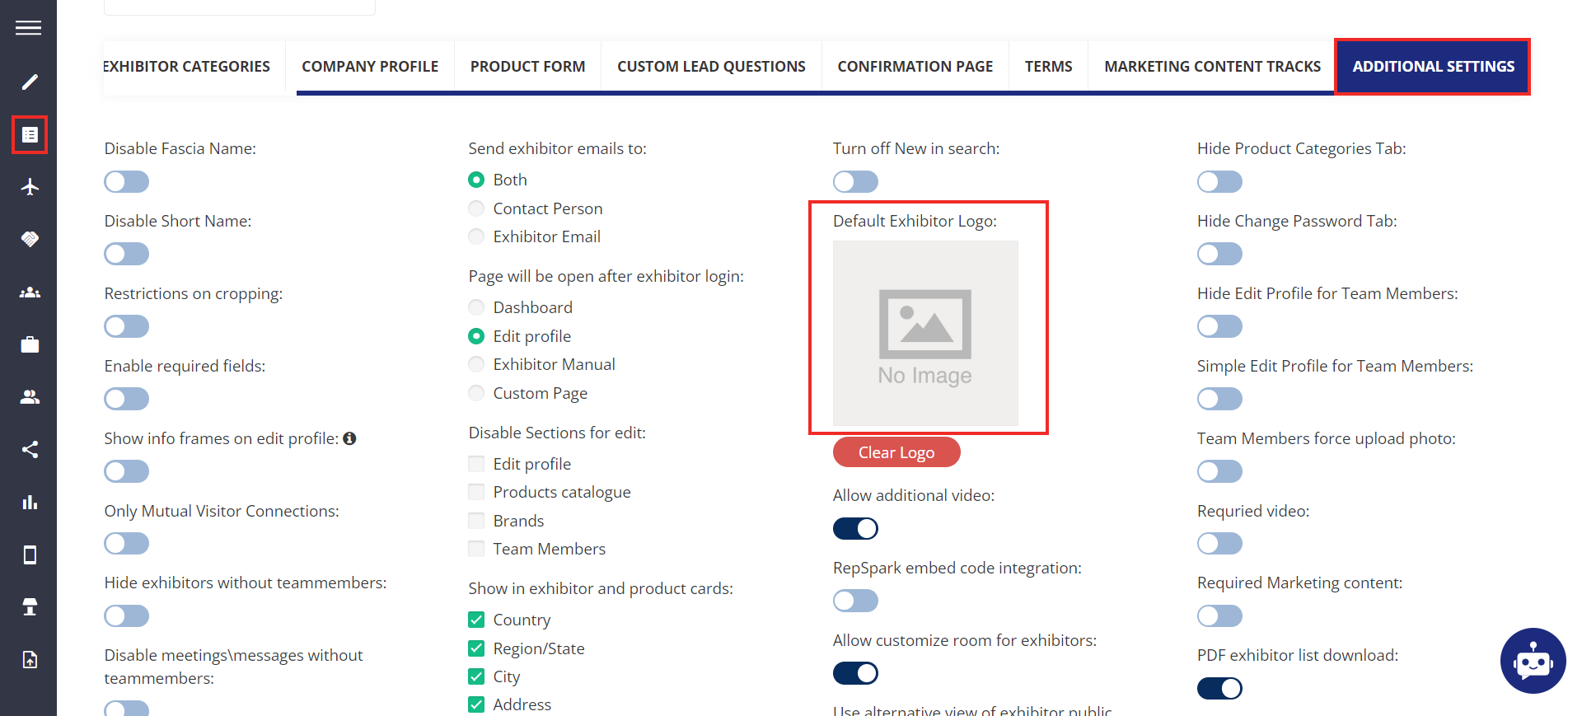Open the handshake icon in sidebar
This screenshot has width=1582, height=716.
(x=30, y=239)
